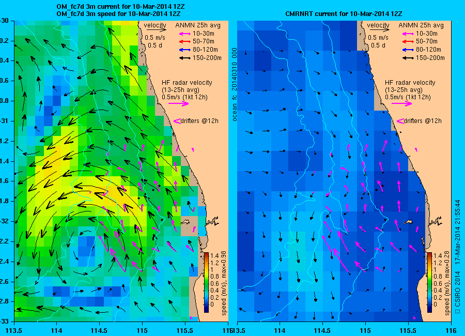
Task: Click '10-30m' label in left legend
Action: click(204, 34)
